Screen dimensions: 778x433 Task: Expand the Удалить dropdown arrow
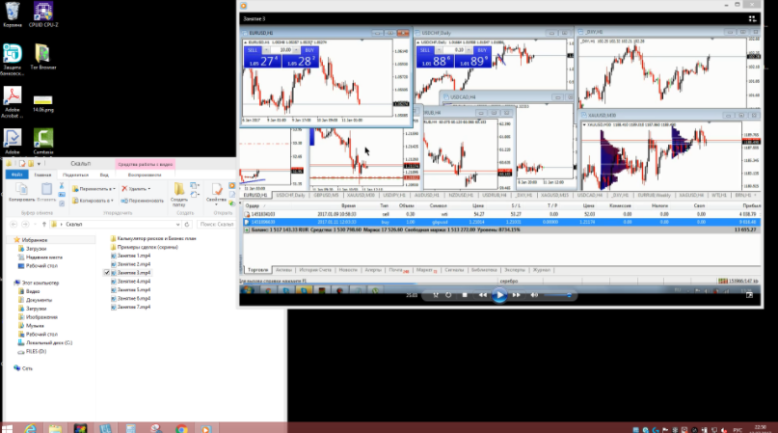[149, 189]
